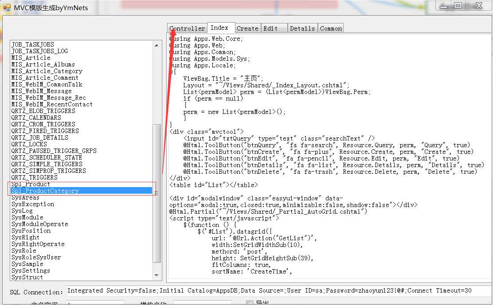Viewport: 493px width, 305px height.
Task: Click the MVC app icon in title bar
Action: (x=7, y=8)
